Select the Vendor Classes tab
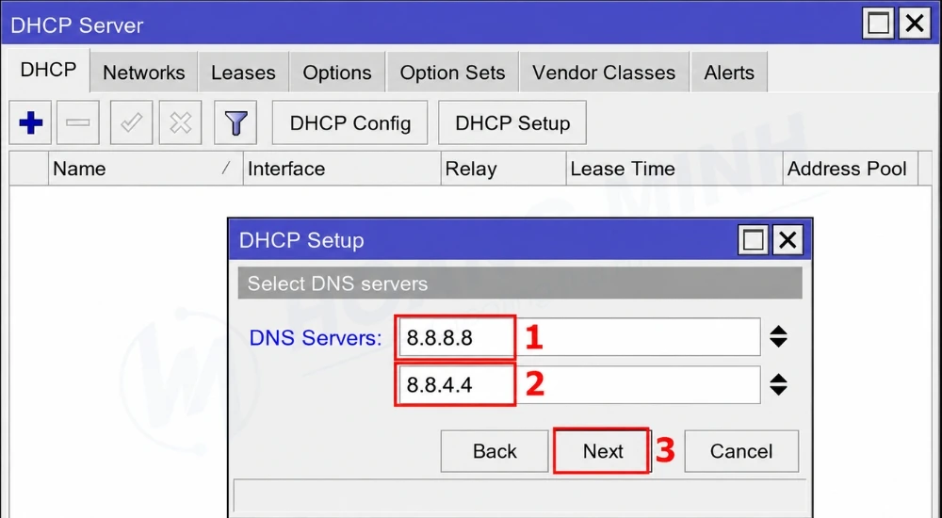Screen dimensions: 942x518 click(x=604, y=73)
